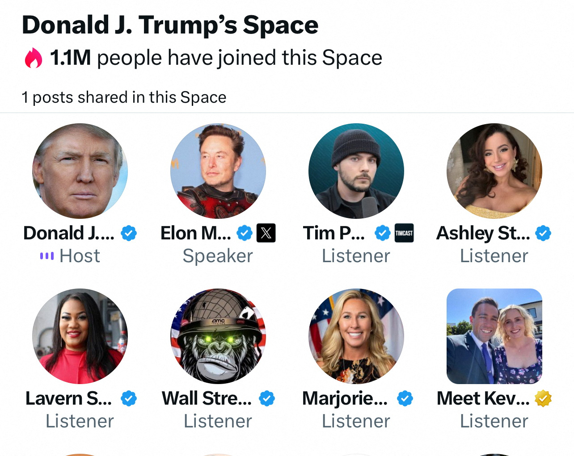
Task: Click the TIMCAST badge next to Tim P...
Action: coord(404,233)
